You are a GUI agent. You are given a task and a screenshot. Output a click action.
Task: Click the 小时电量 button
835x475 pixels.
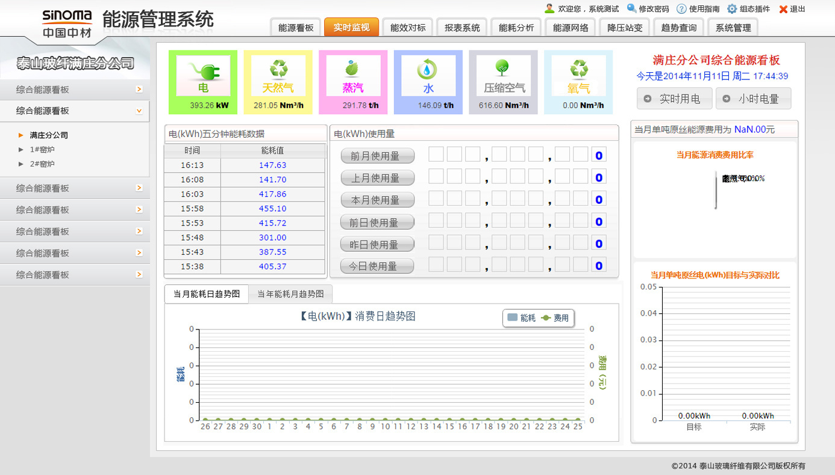753,99
